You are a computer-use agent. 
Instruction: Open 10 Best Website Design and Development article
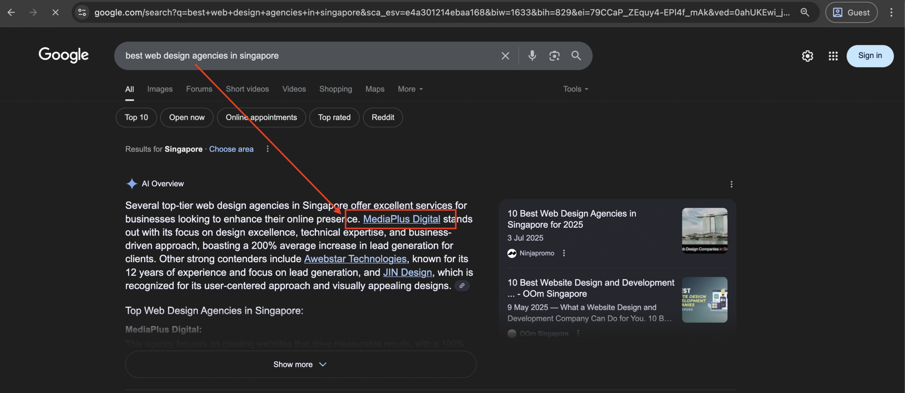tap(591, 288)
